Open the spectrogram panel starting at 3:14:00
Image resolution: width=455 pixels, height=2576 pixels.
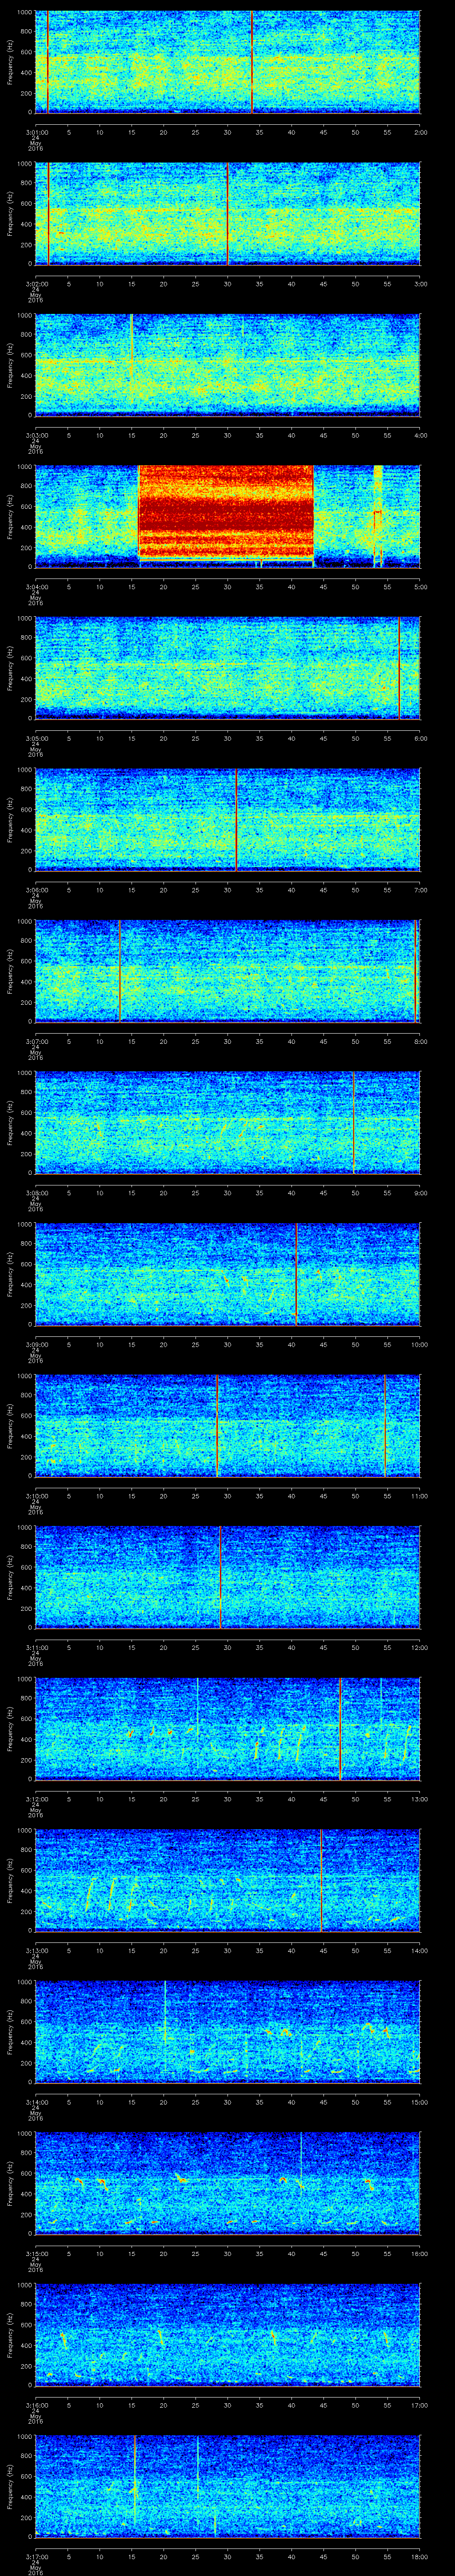pos(228,2032)
